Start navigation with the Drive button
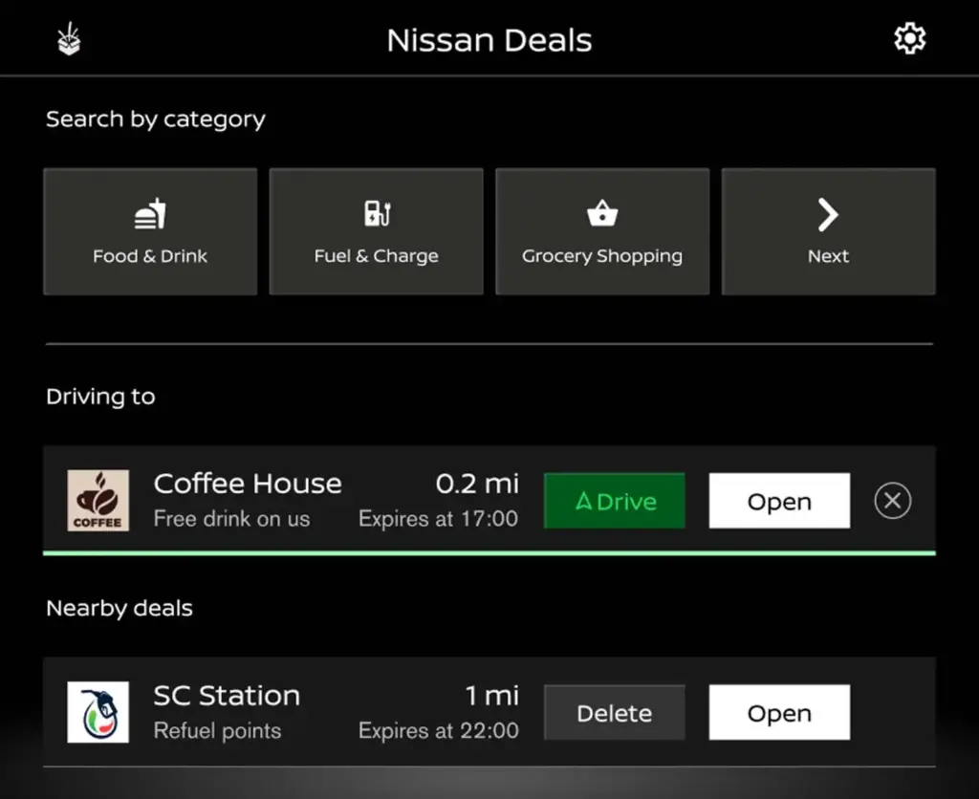This screenshot has width=979, height=799. [614, 501]
